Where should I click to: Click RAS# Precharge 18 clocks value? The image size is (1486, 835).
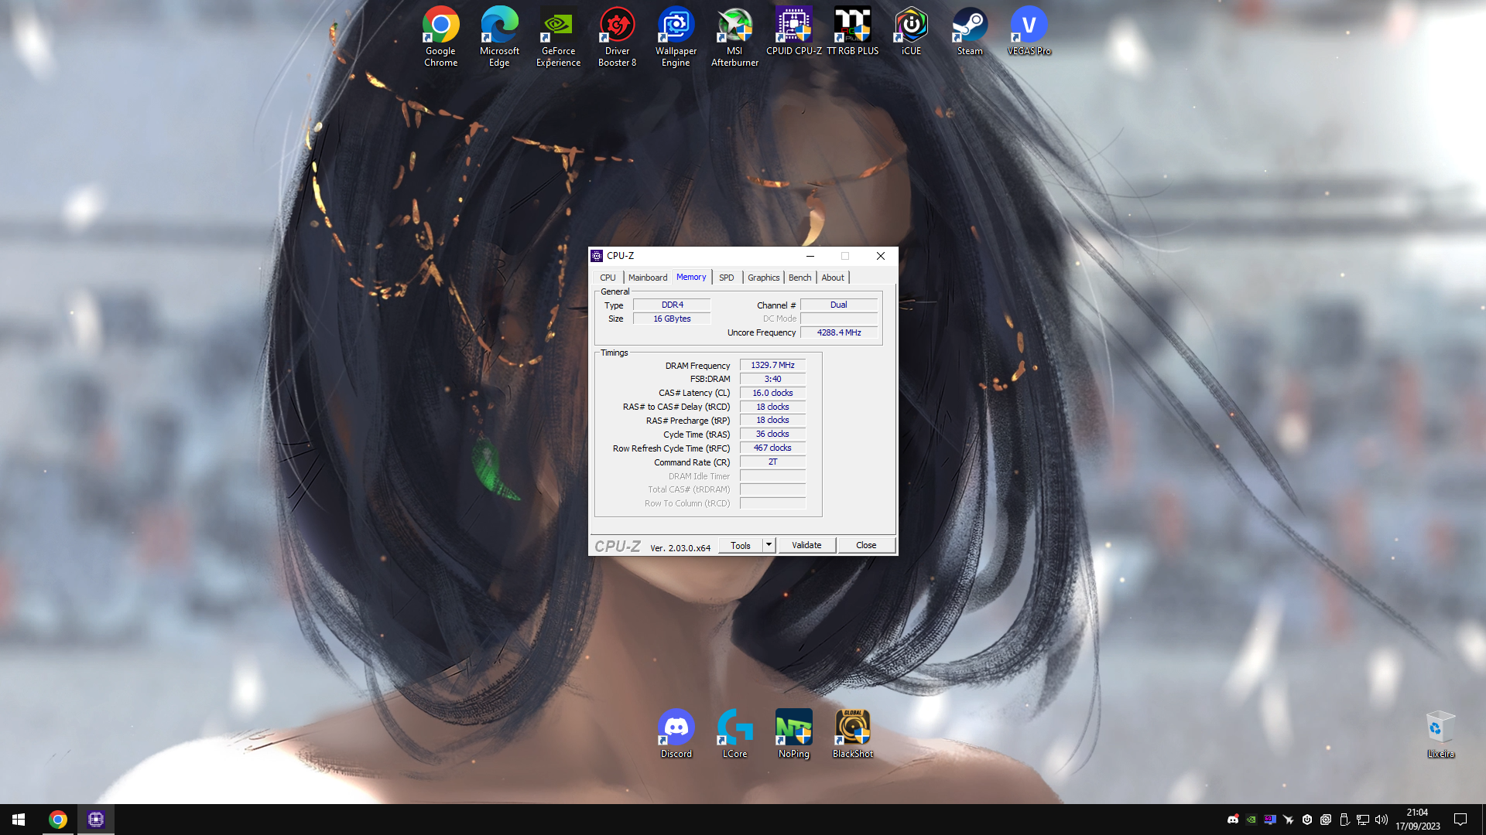click(x=772, y=420)
